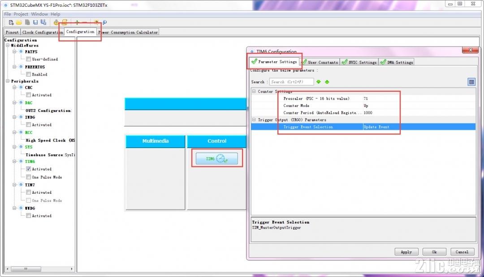The image size is (484, 277).
Task: Enable the FREERTOS Enabled checkbox
Action: point(28,74)
